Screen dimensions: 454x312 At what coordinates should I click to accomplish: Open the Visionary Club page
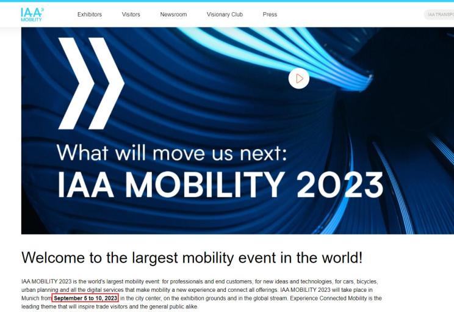pyautogui.click(x=225, y=15)
